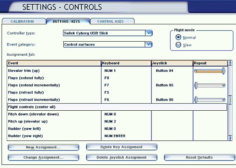
Task: Click the Button 04 joystick assignment
Action: 164,71
